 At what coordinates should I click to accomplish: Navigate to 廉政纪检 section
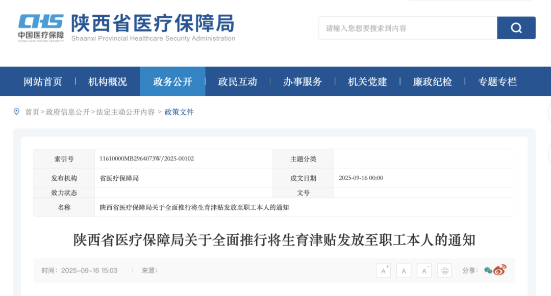click(432, 82)
